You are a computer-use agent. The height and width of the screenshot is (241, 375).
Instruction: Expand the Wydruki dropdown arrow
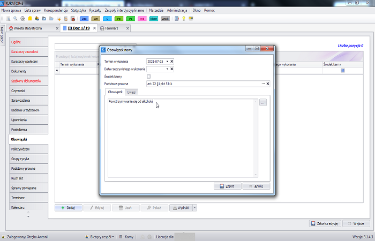pyautogui.click(x=194, y=208)
